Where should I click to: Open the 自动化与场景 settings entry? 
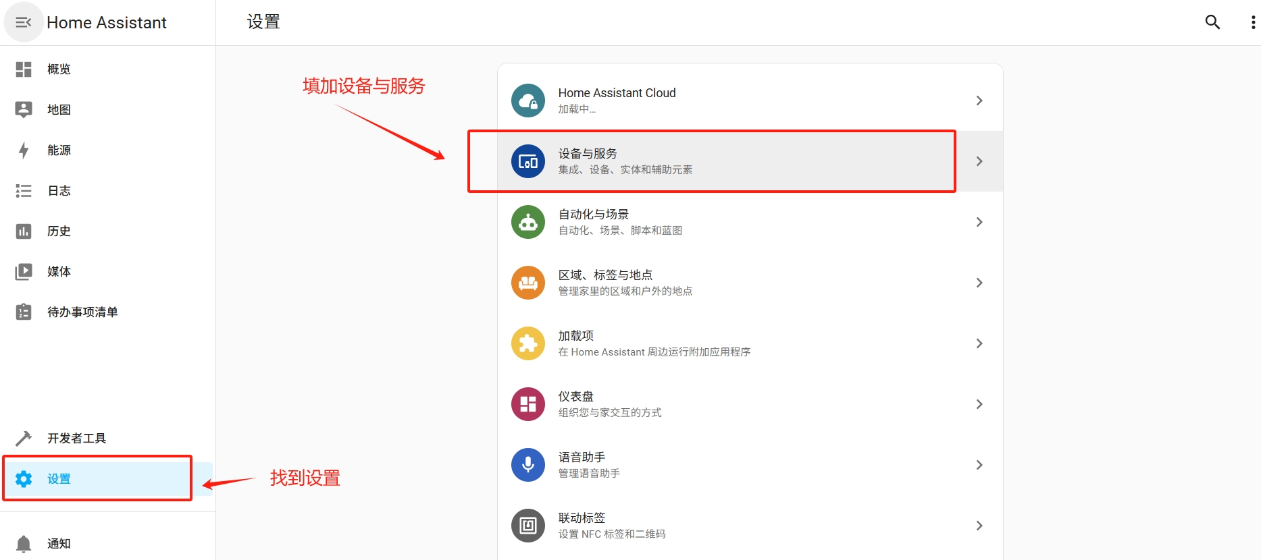pos(750,222)
